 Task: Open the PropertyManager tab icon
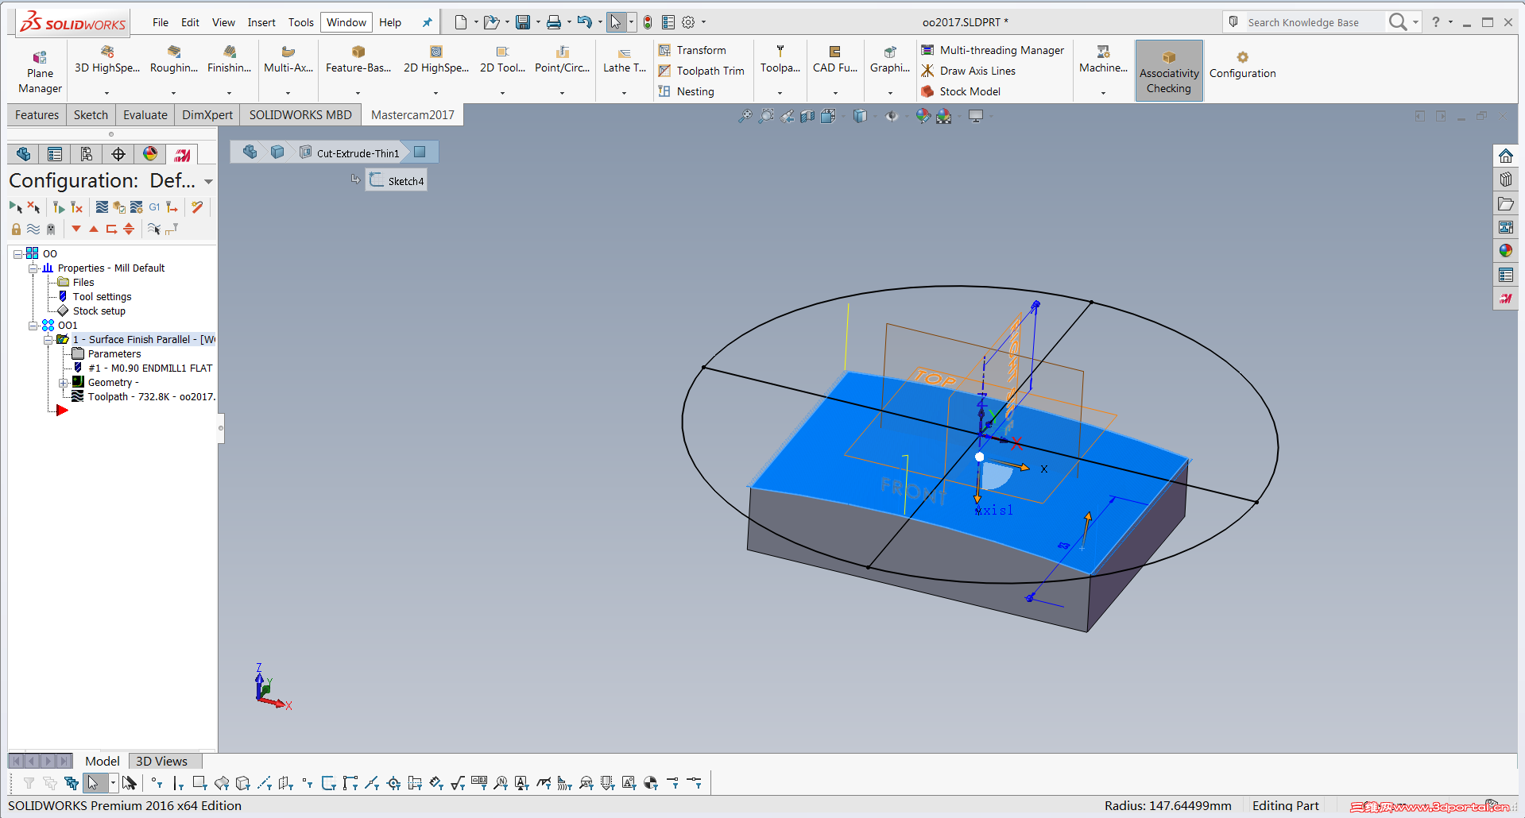click(x=55, y=154)
